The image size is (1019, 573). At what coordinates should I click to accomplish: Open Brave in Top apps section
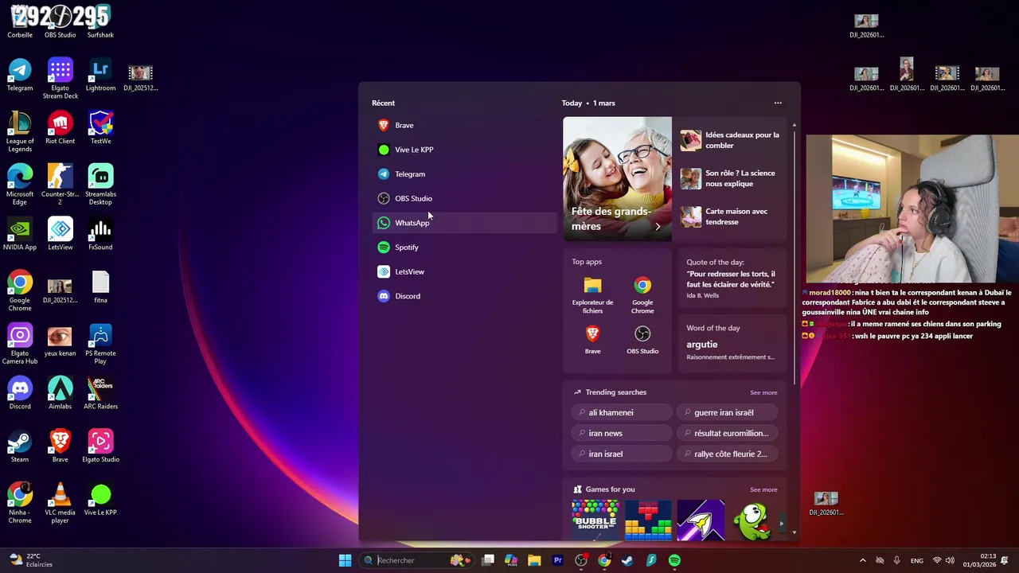[x=592, y=340]
